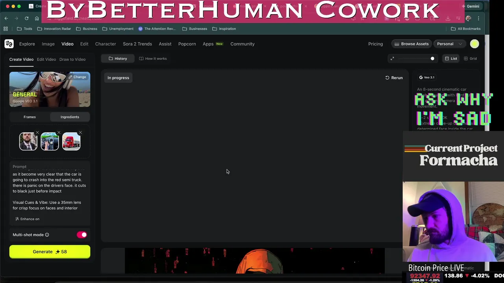The width and height of the screenshot is (504, 283).
Task: Open the Assist section
Action: coord(165,44)
